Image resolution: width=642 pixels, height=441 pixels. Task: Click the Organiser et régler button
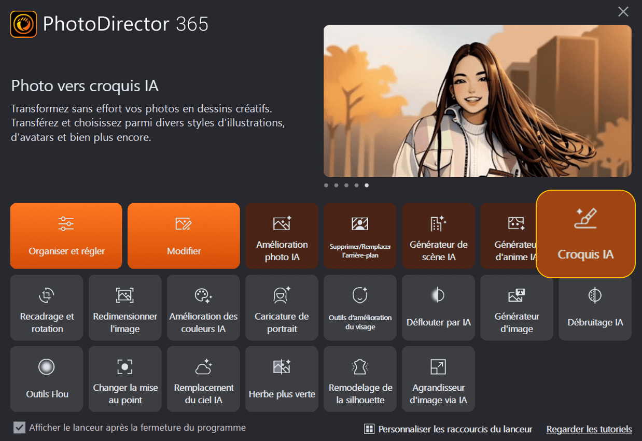click(66, 236)
